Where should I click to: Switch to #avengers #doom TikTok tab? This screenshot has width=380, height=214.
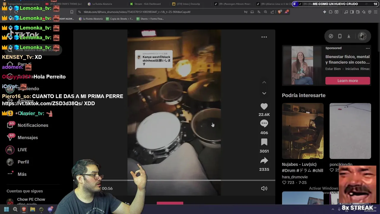pyautogui.click(x=232, y=4)
